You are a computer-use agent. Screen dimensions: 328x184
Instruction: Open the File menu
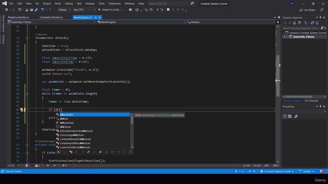click(x=11, y=4)
